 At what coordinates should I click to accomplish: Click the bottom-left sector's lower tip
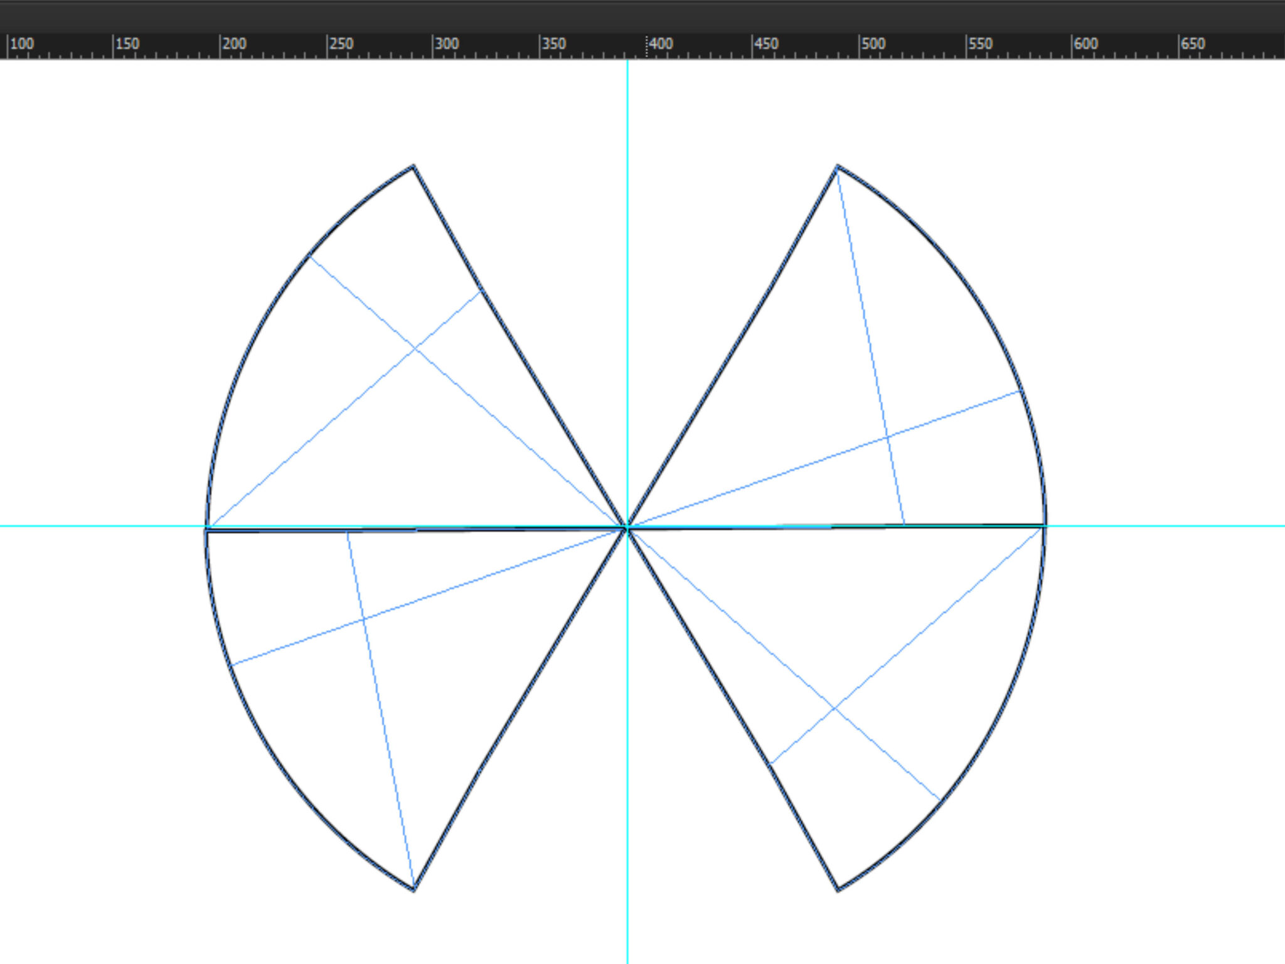pos(414,889)
